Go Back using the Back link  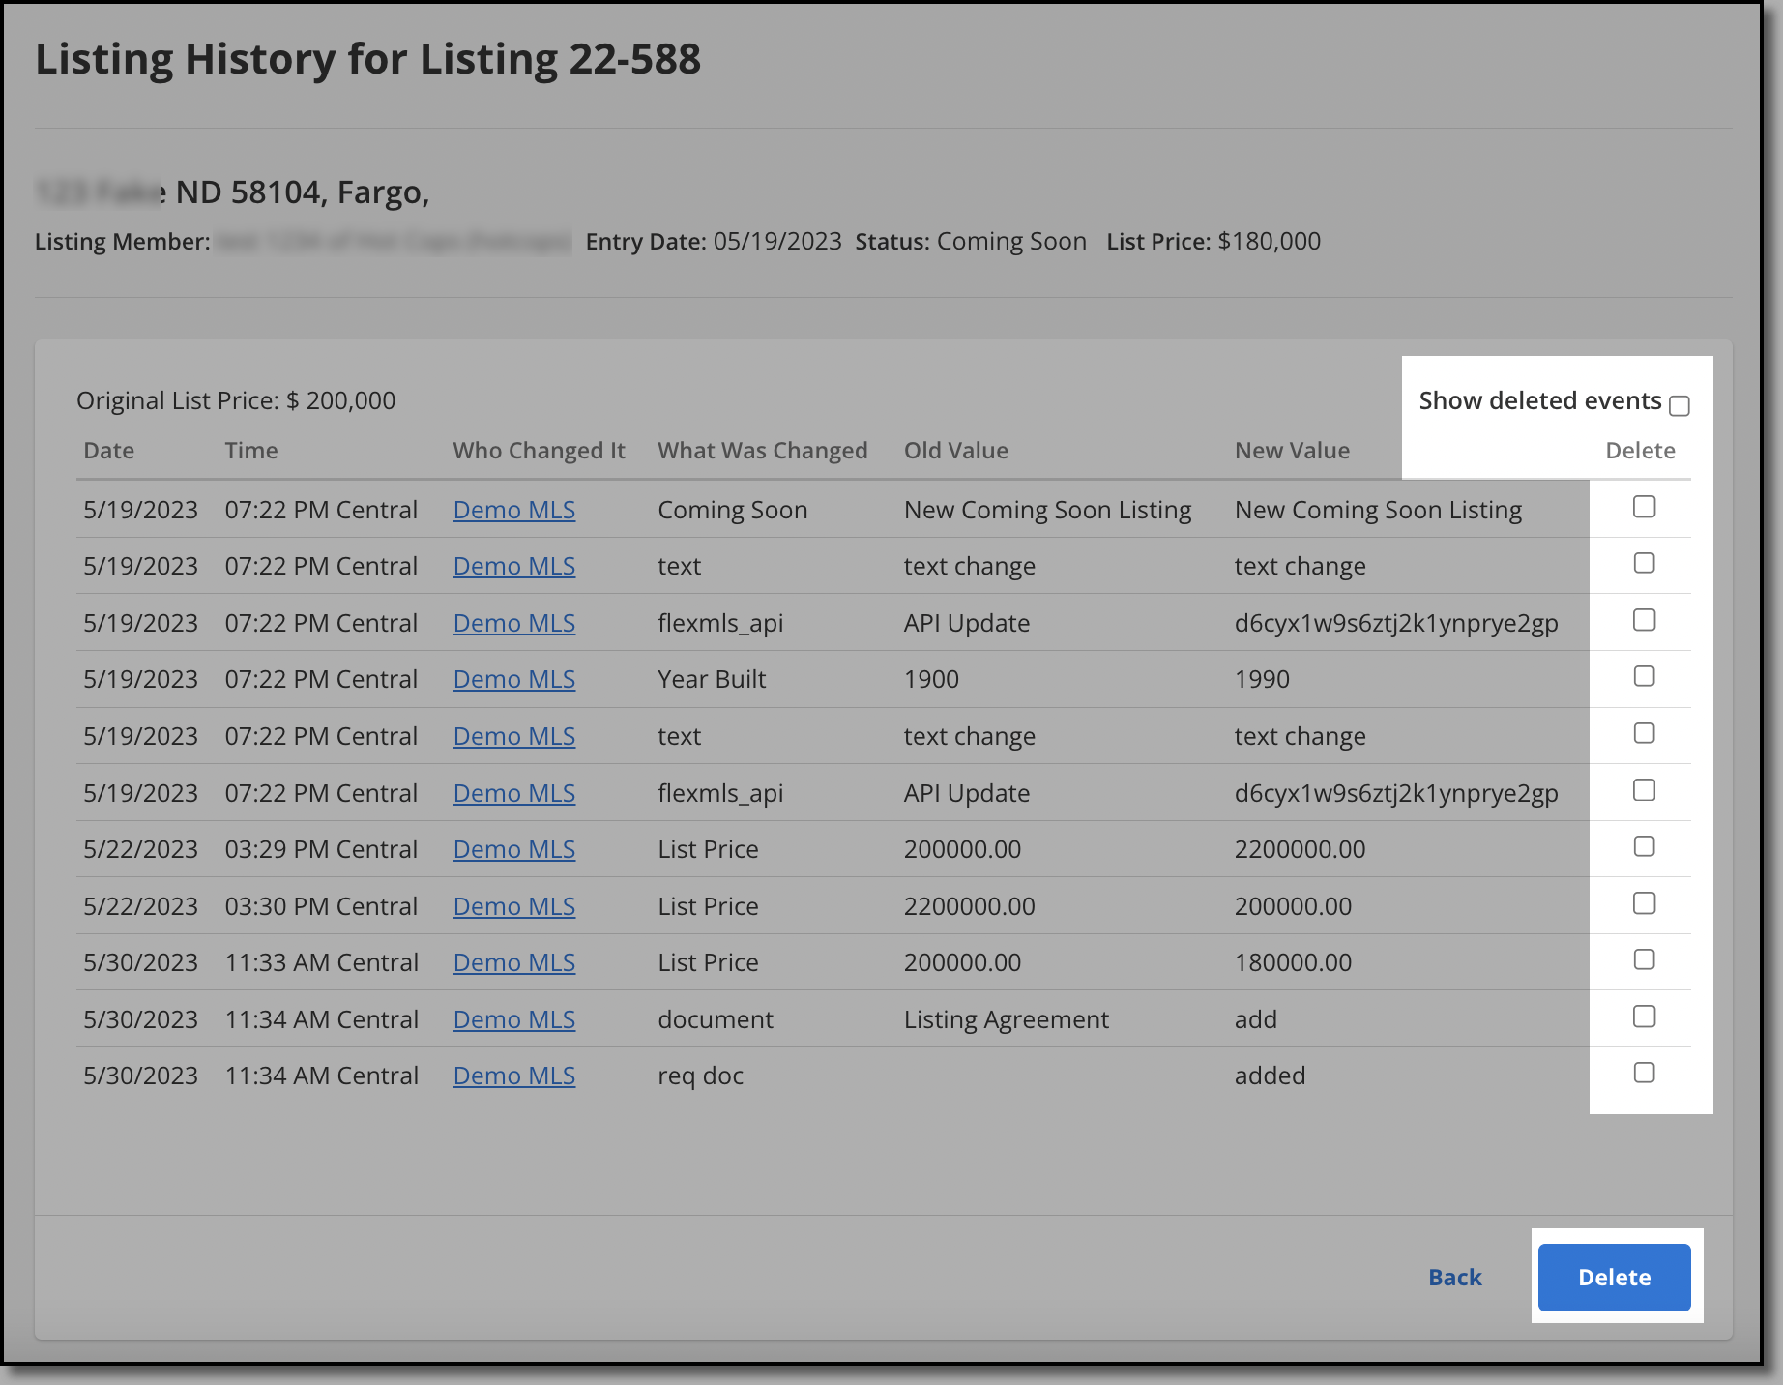click(1454, 1277)
